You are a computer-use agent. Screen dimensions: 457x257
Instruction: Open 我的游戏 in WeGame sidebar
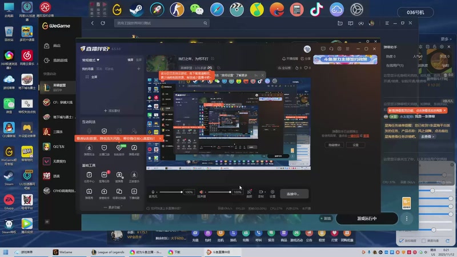pyautogui.click(x=56, y=61)
